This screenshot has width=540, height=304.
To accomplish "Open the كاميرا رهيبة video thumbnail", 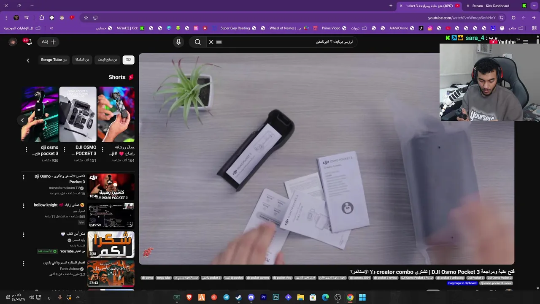I will [x=111, y=187].
